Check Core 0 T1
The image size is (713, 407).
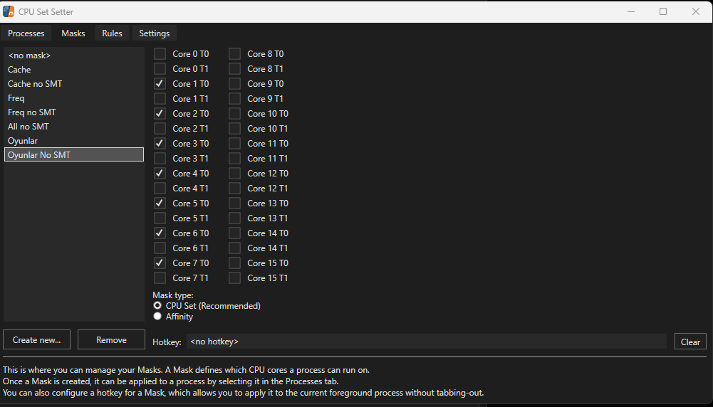pyautogui.click(x=160, y=69)
